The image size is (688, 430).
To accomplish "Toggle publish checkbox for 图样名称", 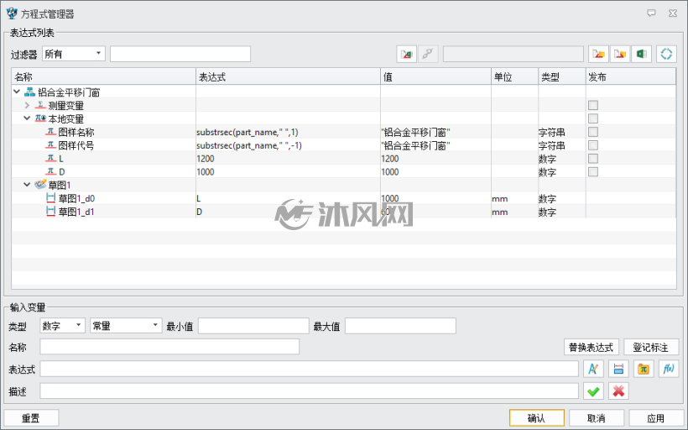I will click(593, 132).
